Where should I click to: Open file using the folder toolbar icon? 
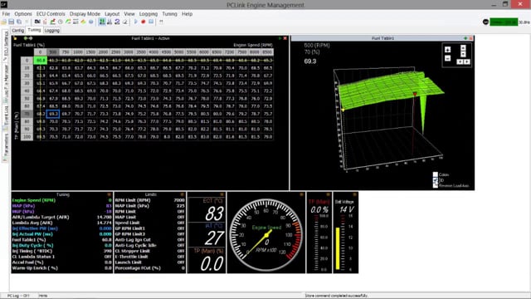3,22
